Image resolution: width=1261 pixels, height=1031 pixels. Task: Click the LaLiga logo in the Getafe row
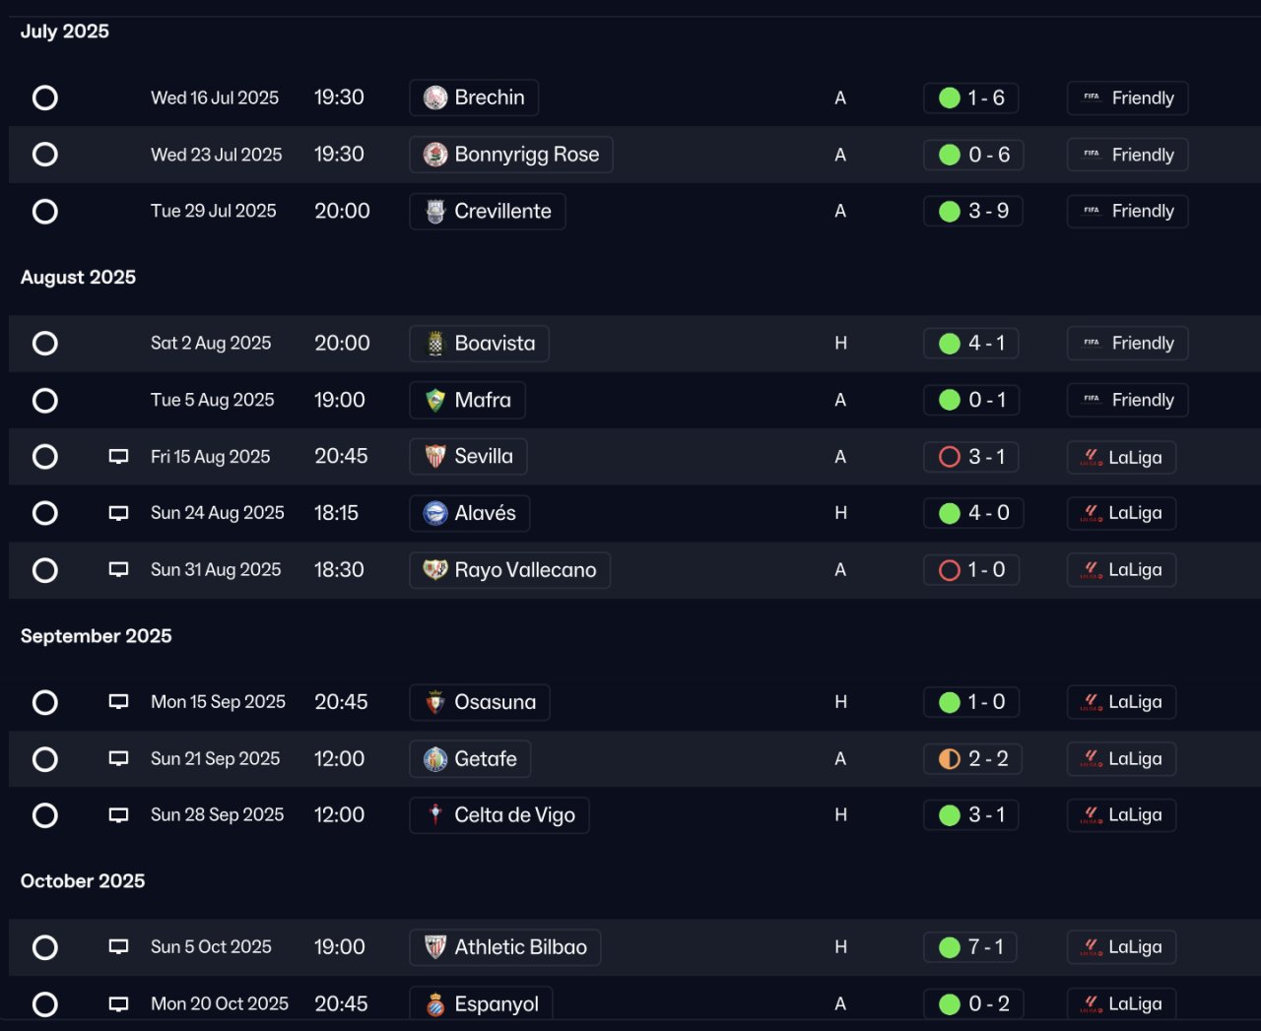pos(1092,759)
